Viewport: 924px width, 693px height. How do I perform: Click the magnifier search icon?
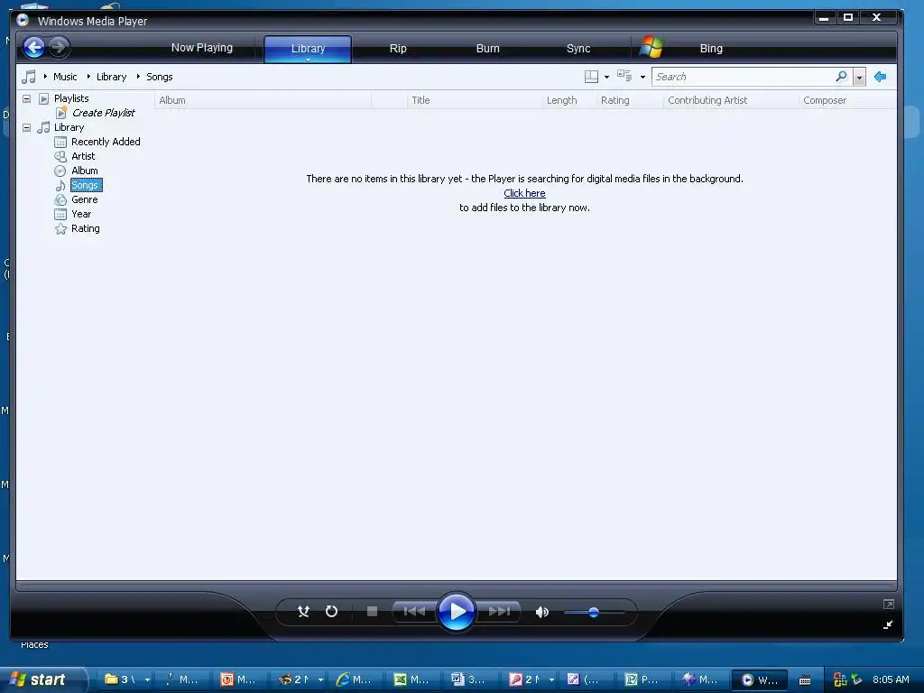842,77
